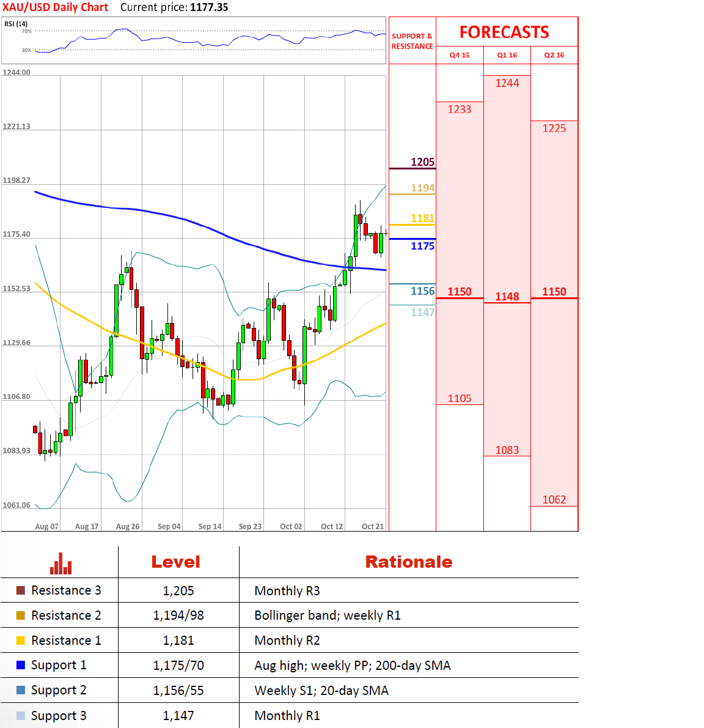This screenshot has width=704, height=728.
Task: Click the 1175 support level label
Action: (422, 246)
